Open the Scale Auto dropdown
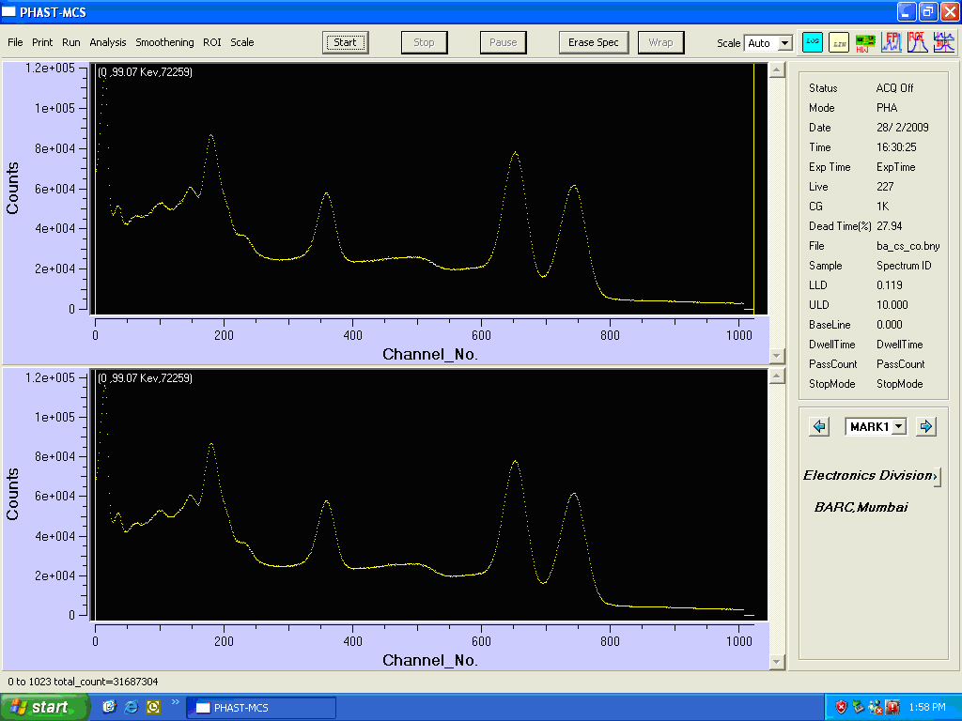Image resolution: width=962 pixels, height=721 pixels. (x=784, y=43)
